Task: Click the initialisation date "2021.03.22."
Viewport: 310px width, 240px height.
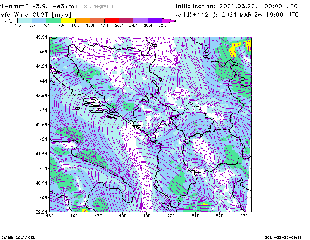Action: (x=238, y=6)
